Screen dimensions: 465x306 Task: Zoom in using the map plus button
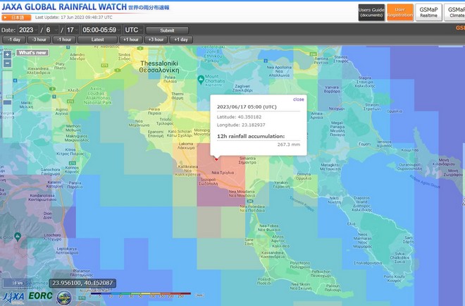point(7,54)
